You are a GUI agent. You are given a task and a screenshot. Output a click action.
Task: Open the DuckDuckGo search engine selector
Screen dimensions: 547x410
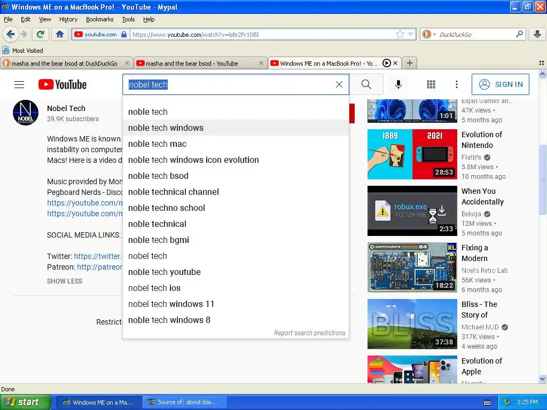coord(429,34)
